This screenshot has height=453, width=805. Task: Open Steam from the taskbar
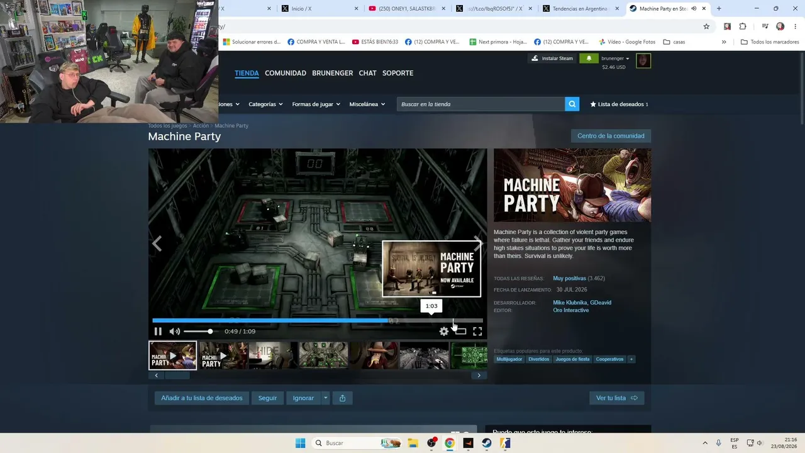point(486,443)
